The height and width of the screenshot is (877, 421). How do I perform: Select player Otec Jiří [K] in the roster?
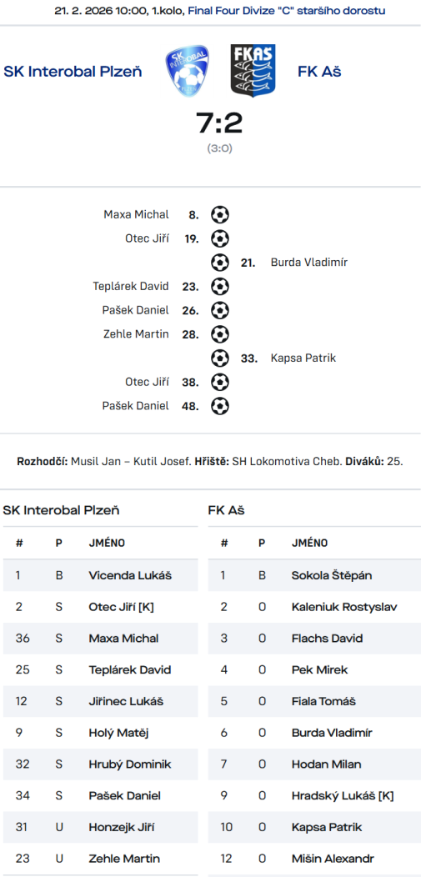pyautogui.click(x=121, y=607)
